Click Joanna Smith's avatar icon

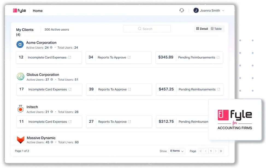point(196,11)
